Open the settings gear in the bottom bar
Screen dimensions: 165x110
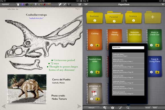click(105, 108)
